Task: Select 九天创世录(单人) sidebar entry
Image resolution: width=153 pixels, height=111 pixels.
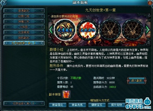Action: (24, 43)
